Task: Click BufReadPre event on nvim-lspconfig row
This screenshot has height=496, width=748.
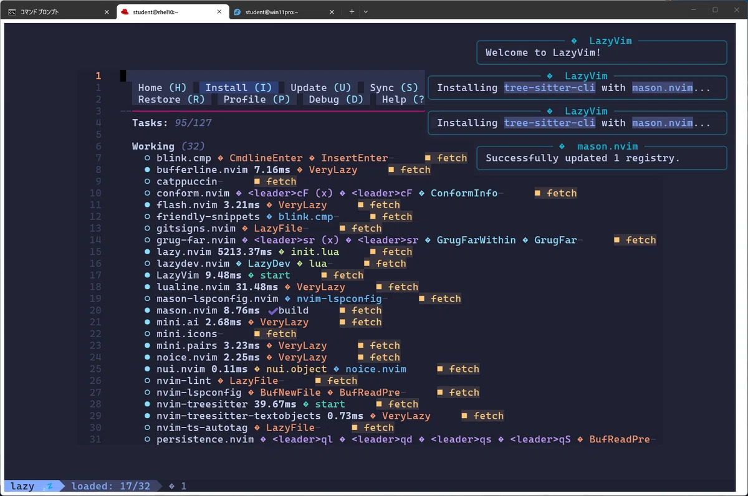Action: [x=370, y=393]
